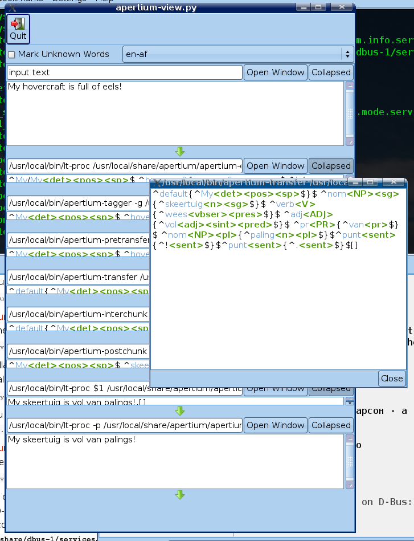Maximize the apertium-transfer popup window
Image resolution: width=414 pixels, height=541 pixels.
click(370, 181)
